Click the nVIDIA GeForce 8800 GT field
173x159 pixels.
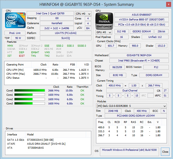click(142, 20)
